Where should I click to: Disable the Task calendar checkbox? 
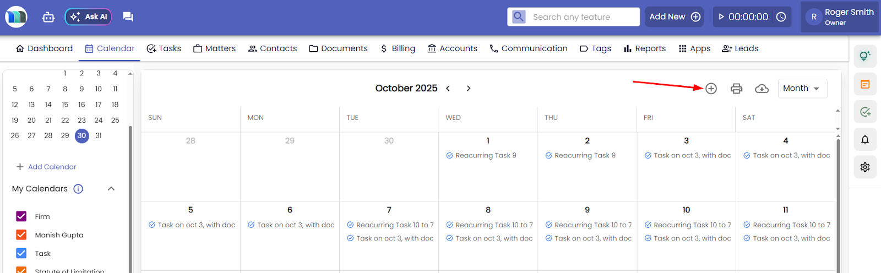tap(21, 253)
